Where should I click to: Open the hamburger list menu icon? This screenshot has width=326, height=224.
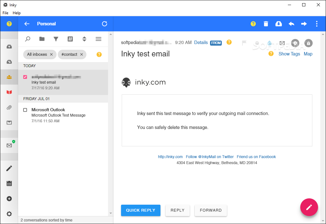[x=98, y=39]
